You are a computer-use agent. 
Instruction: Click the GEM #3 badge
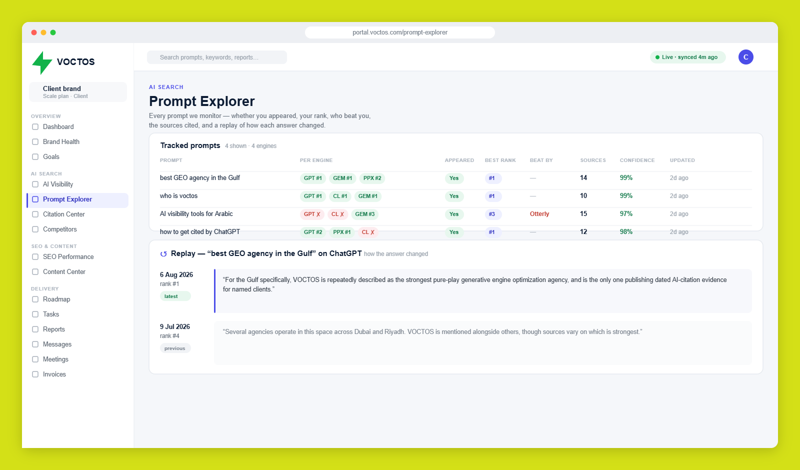click(364, 214)
